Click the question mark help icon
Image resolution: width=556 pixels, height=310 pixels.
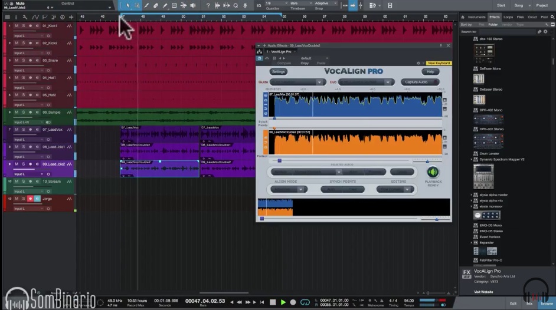pos(208,5)
